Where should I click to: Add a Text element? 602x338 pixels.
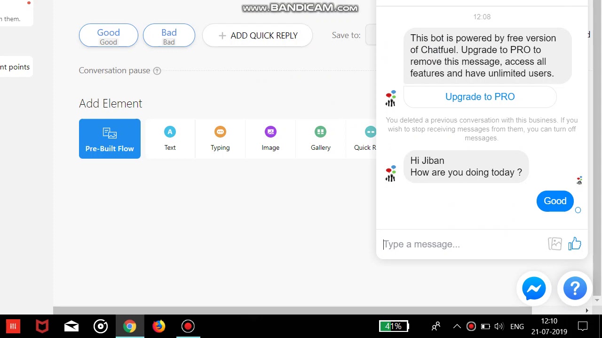tap(170, 138)
